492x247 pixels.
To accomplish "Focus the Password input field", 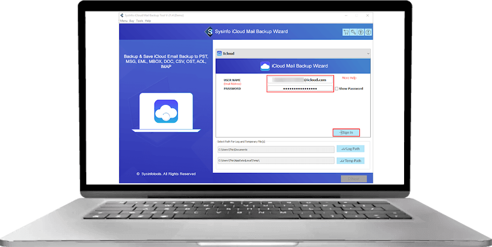I will [x=300, y=89].
